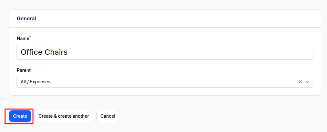
Task: Click the red required asterisk beside Name
Action: 30,37
